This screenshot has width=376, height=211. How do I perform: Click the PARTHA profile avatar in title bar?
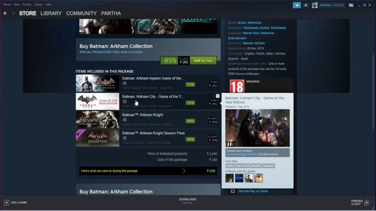tap(314, 5)
